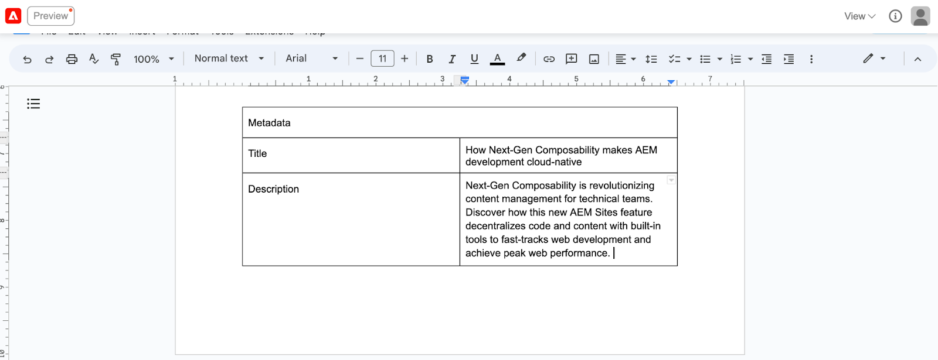Click the undo arrow icon
The height and width of the screenshot is (360, 938).
27,59
